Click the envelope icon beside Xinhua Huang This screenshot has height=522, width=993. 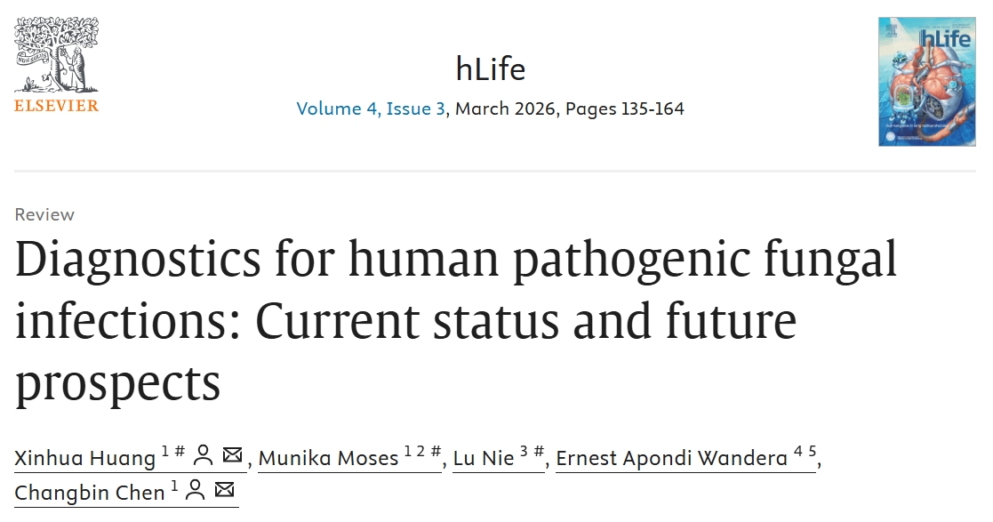pyautogui.click(x=232, y=456)
